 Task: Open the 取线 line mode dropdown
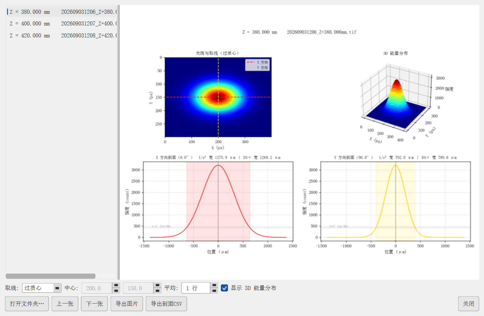pyautogui.click(x=42, y=288)
